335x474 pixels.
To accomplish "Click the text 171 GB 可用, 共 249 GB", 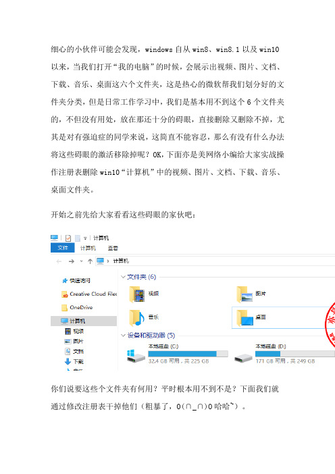I will pos(285,361).
